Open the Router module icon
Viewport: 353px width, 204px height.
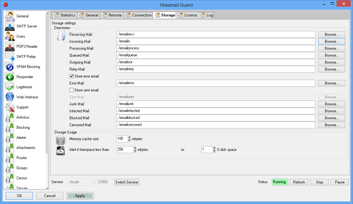click(10, 158)
